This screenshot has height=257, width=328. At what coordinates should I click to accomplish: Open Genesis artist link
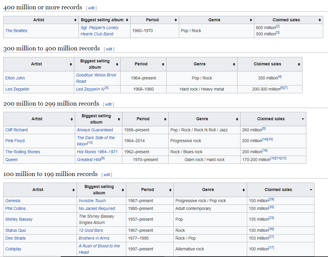tap(13, 201)
